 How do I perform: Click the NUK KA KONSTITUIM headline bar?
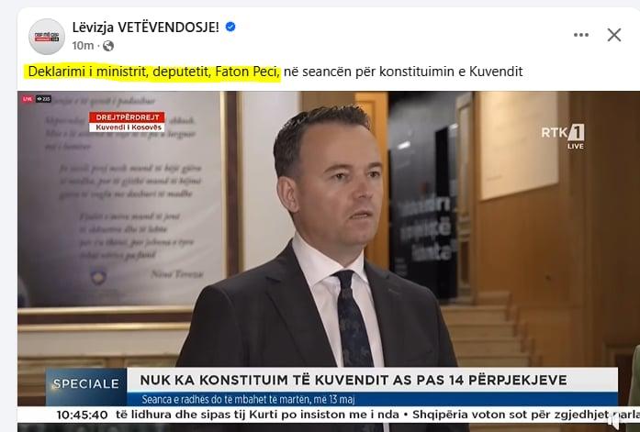coord(372,380)
